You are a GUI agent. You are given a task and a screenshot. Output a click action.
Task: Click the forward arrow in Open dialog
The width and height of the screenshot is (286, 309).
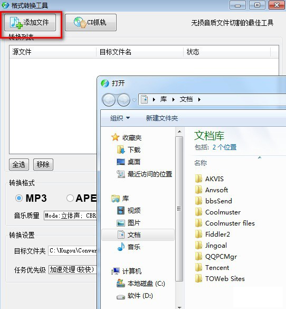(x=123, y=100)
